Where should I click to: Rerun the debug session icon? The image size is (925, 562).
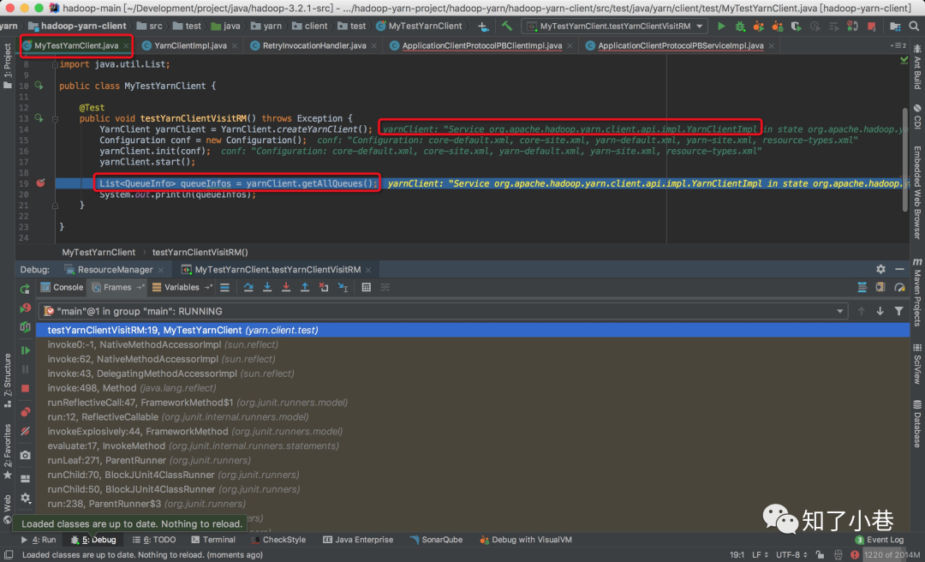point(25,290)
